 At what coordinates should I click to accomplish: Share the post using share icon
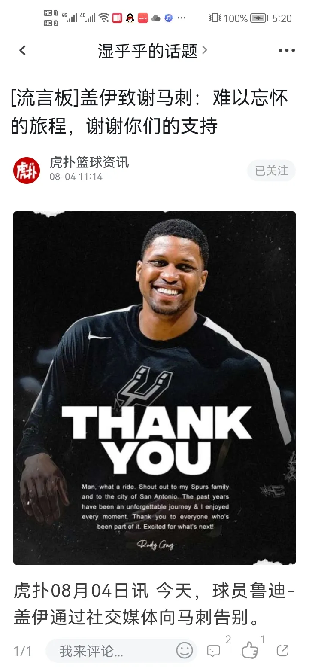(282, 651)
